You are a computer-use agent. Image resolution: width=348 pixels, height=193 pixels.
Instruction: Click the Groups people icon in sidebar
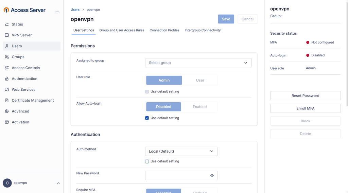pos(7,57)
